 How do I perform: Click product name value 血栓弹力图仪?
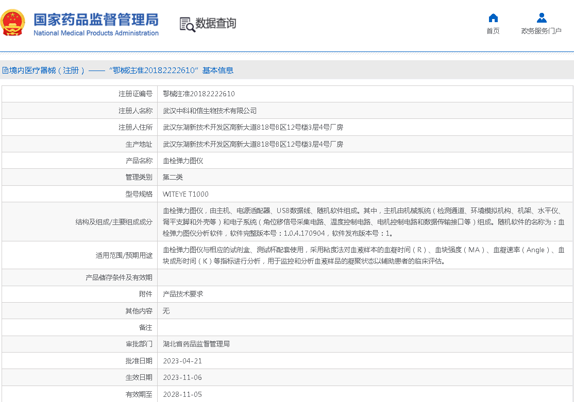pos(183,161)
